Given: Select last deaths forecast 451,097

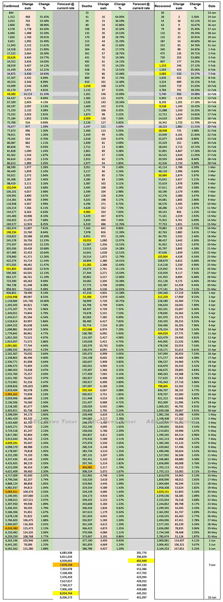Looking at the screenshot, I should pyautogui.click(x=141, y=598).
